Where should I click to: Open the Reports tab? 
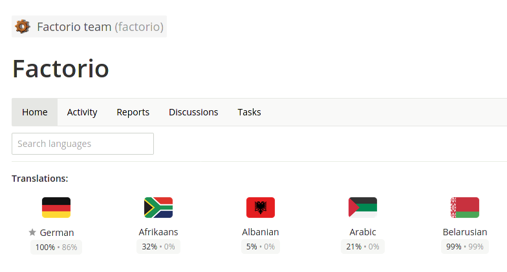point(133,112)
